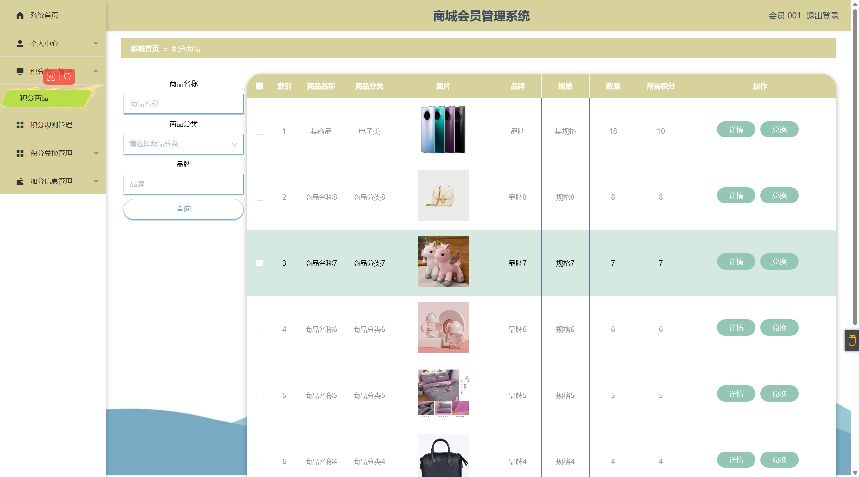Screen dimensions: 859x477
Task: Select the 积分商品 submenu item
Action: tap(34, 98)
